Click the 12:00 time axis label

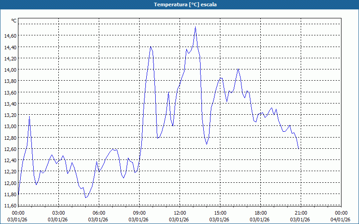coord(180,213)
